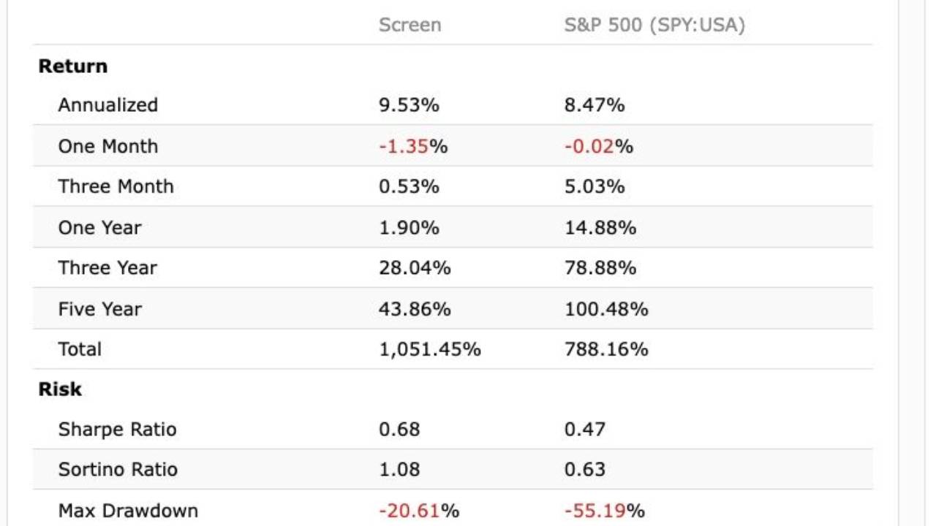Select the negative -1.35% one month value

(413, 146)
